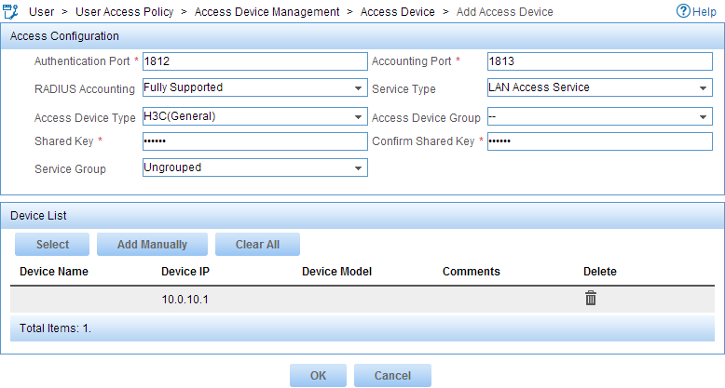Click the Add Manually button
The image size is (725, 388).
coord(152,245)
